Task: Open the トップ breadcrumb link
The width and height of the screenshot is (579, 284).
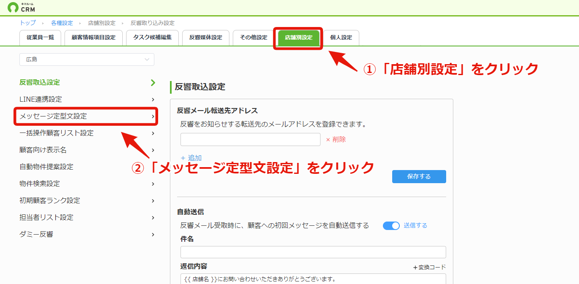Action: 27,23
